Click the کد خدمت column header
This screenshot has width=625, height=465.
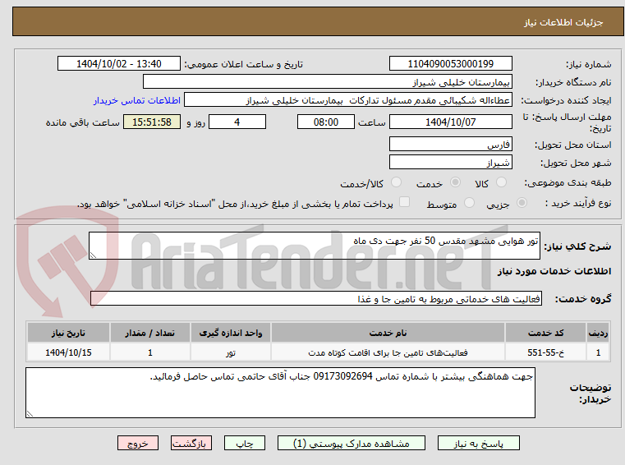pos(545,333)
